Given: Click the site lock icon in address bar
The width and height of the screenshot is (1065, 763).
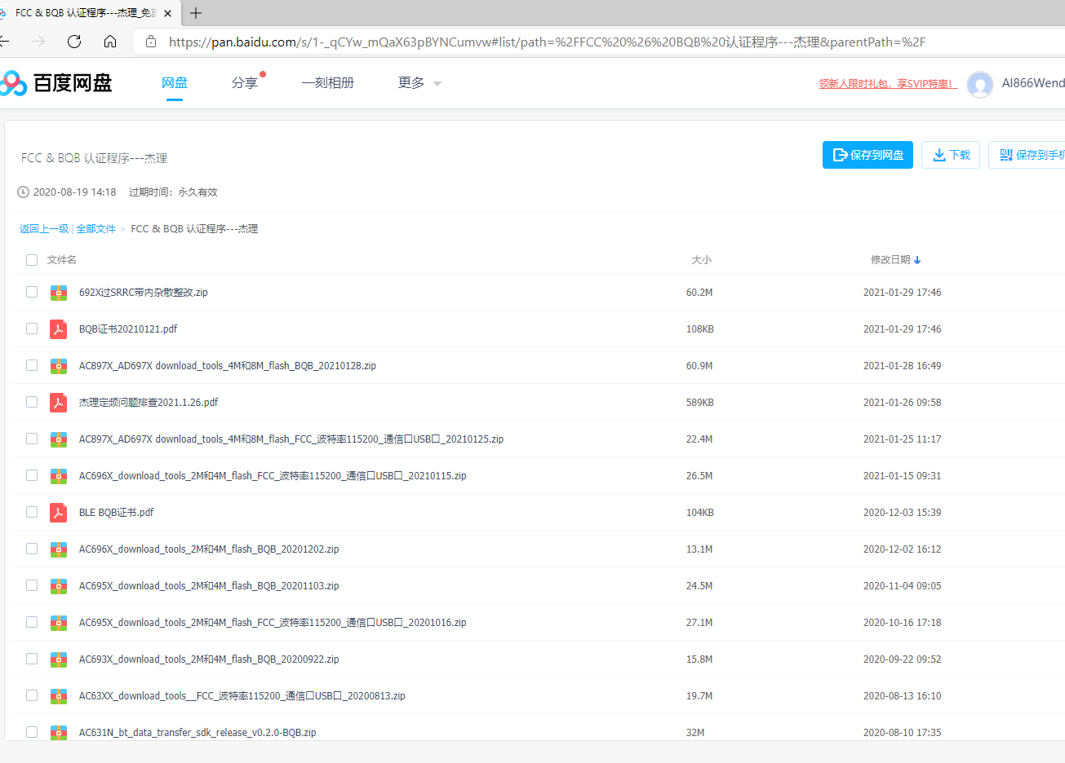Looking at the screenshot, I should pos(151,42).
